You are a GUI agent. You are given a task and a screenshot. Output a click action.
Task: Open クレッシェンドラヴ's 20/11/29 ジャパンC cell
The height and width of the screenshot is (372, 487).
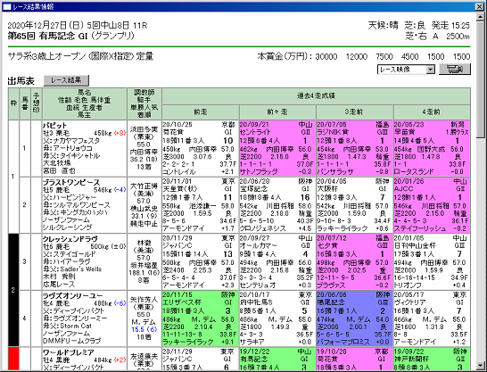pyautogui.click(x=201, y=262)
